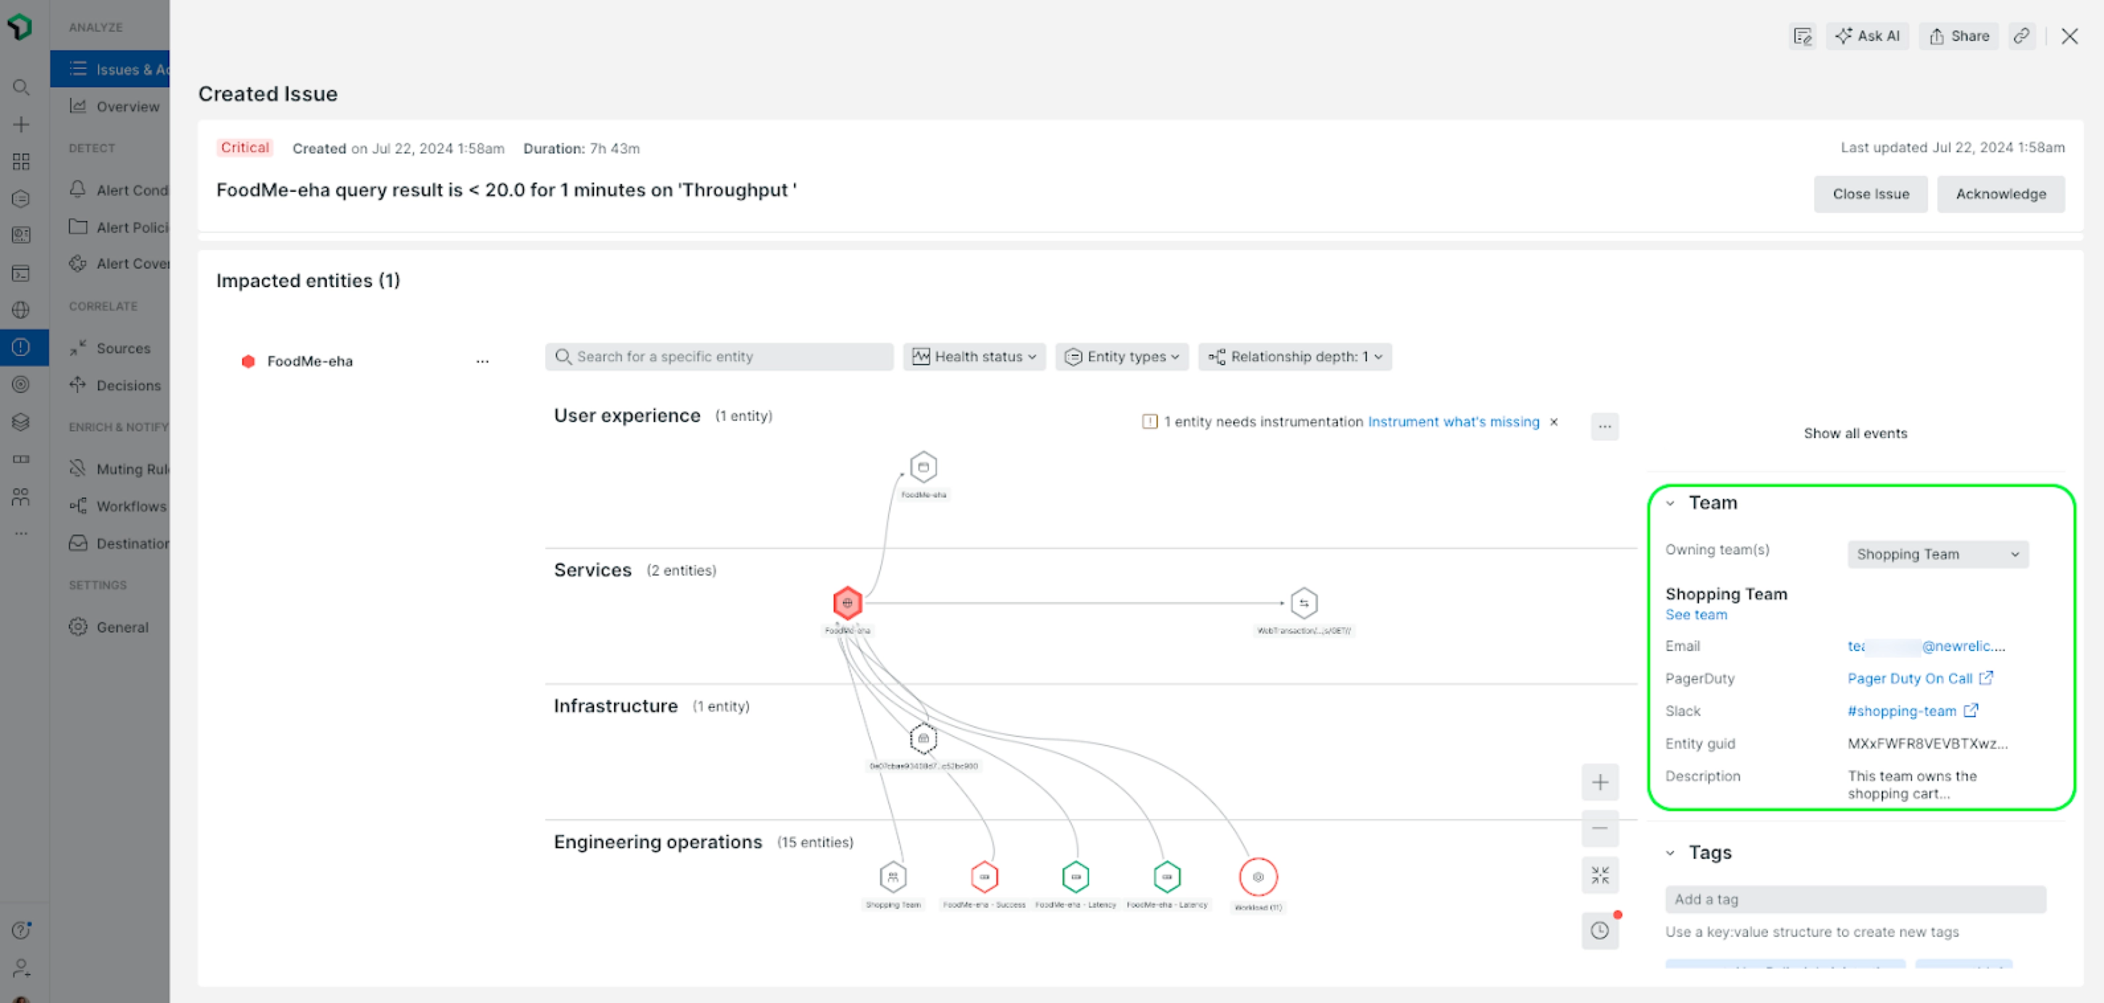The height and width of the screenshot is (1003, 2104).
Task: Click the fit-to-view collapse arrows icon
Action: click(x=1599, y=875)
